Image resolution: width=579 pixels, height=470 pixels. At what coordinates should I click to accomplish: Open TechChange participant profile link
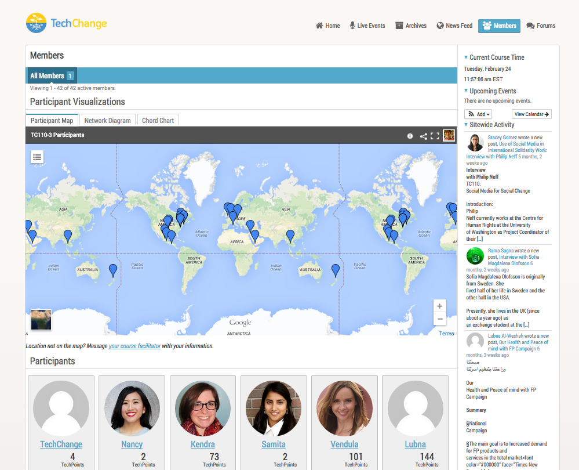coord(61,444)
